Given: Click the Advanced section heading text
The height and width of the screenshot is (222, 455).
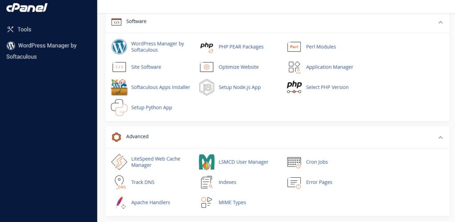Looking at the screenshot, I should point(137,136).
